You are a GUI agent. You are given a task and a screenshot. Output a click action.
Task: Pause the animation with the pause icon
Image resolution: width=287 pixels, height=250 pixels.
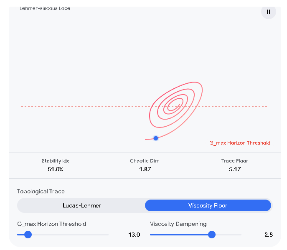[x=268, y=12]
